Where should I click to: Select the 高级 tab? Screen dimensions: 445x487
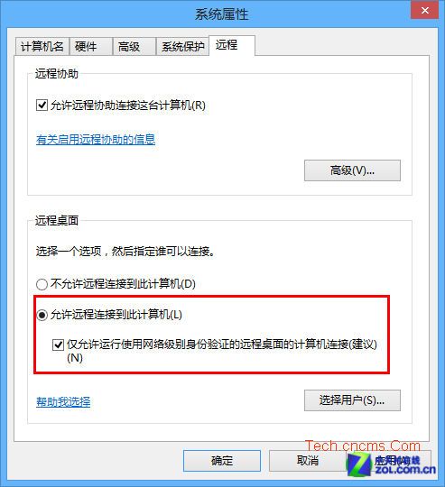point(134,47)
